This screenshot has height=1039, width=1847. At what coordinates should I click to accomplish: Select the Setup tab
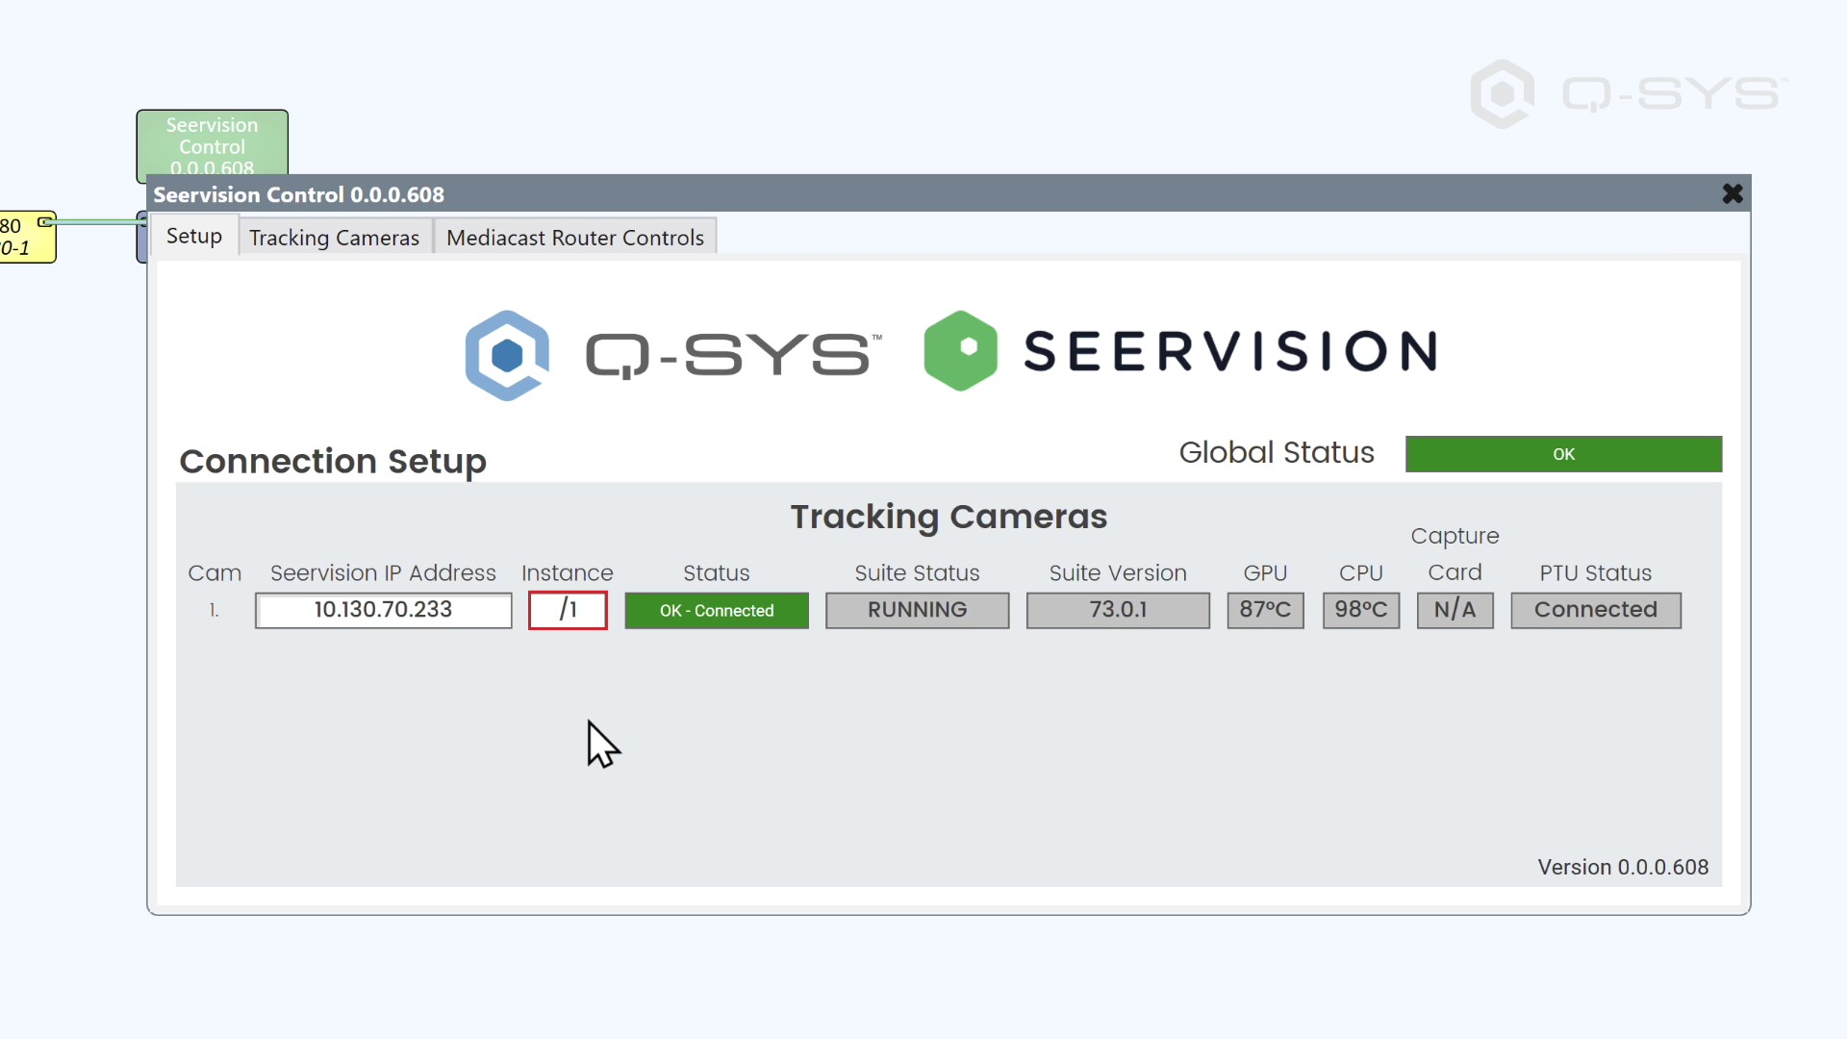click(193, 236)
